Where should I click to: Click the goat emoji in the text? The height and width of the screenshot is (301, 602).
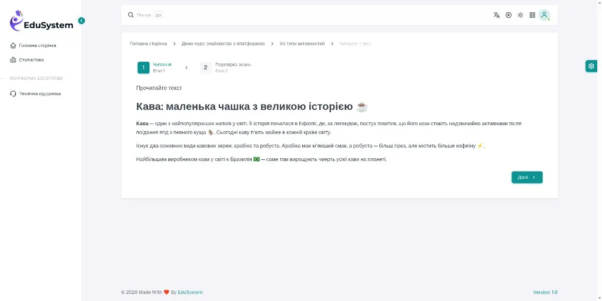pos(210,132)
